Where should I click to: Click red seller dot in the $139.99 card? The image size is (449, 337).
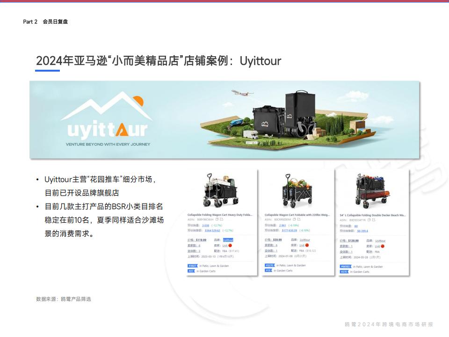[x=383, y=246]
